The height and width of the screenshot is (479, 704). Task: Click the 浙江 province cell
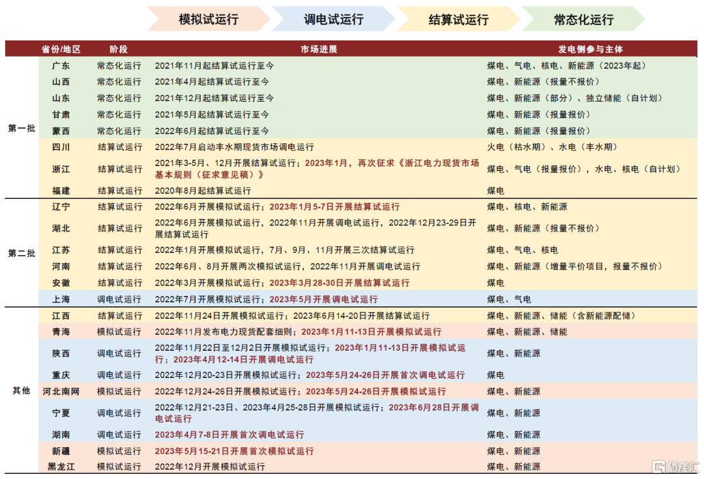click(x=61, y=169)
